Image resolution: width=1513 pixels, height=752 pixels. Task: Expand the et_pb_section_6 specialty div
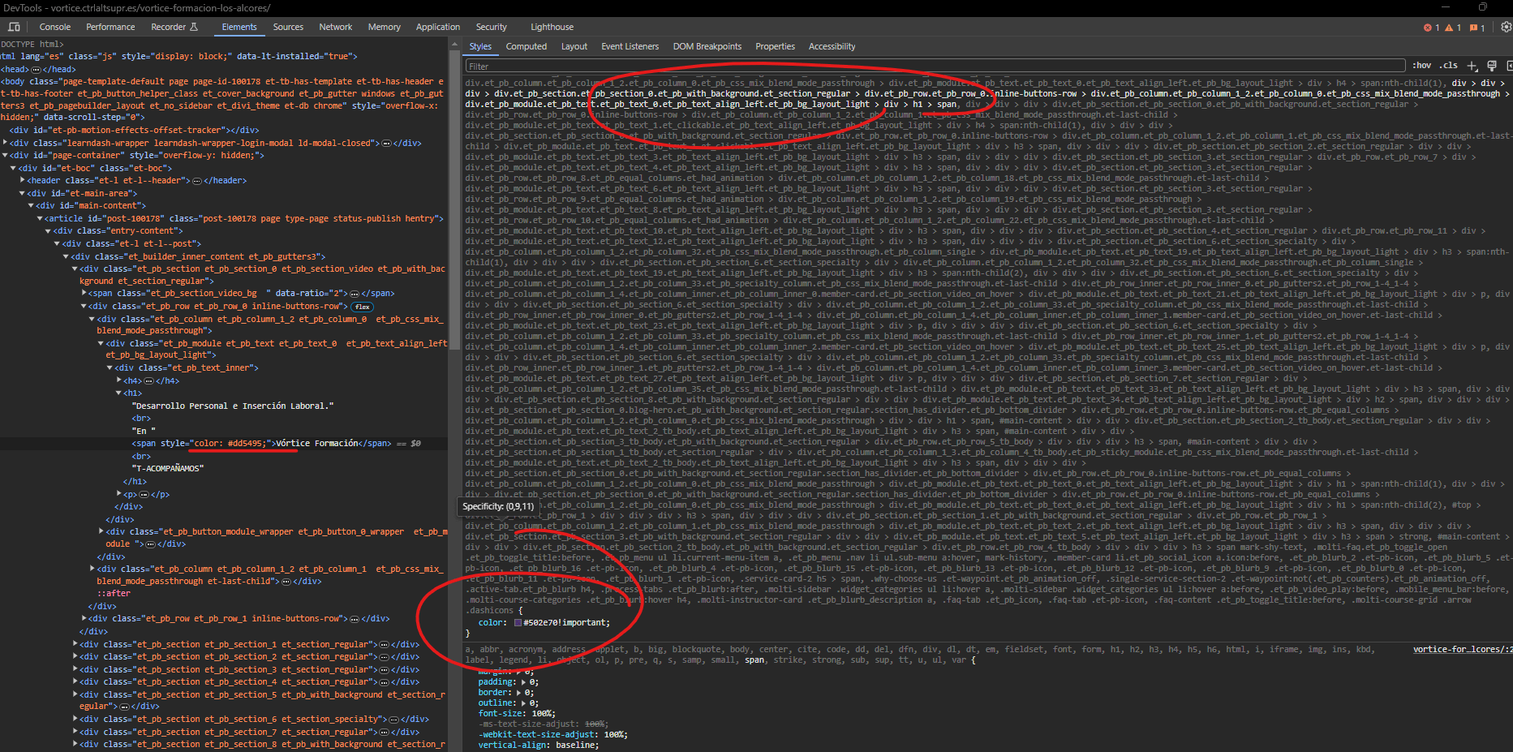coord(75,720)
